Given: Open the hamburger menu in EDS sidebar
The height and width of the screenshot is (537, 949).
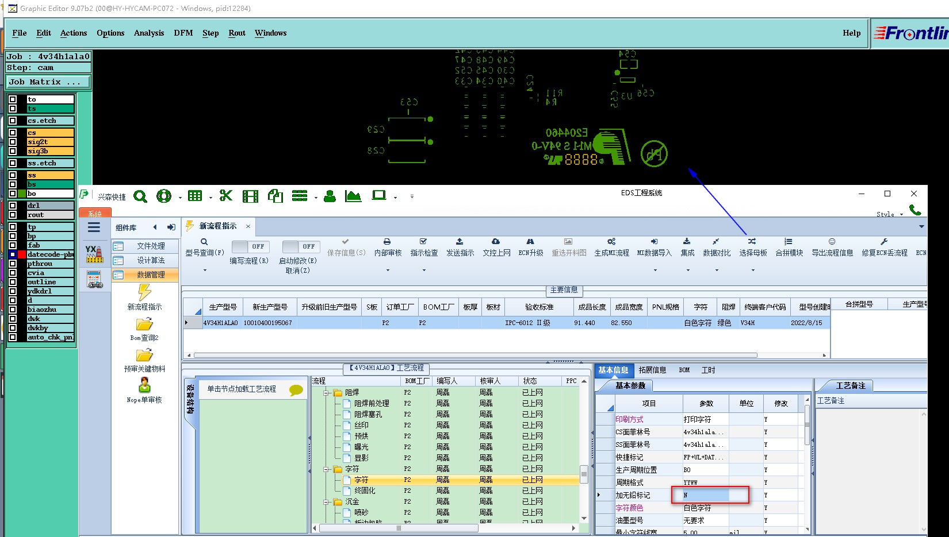Looking at the screenshot, I should point(94,227).
